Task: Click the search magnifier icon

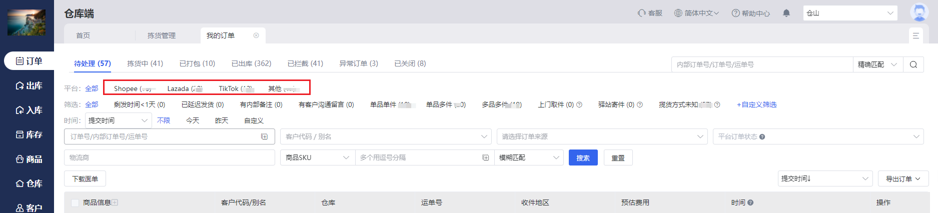Action: coord(913,64)
